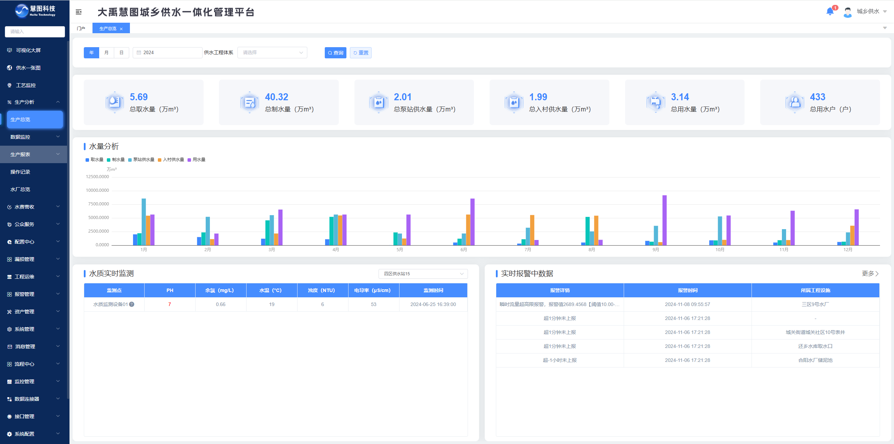Click the sidebar collapse hamburger icon
894x444 pixels.
point(79,12)
